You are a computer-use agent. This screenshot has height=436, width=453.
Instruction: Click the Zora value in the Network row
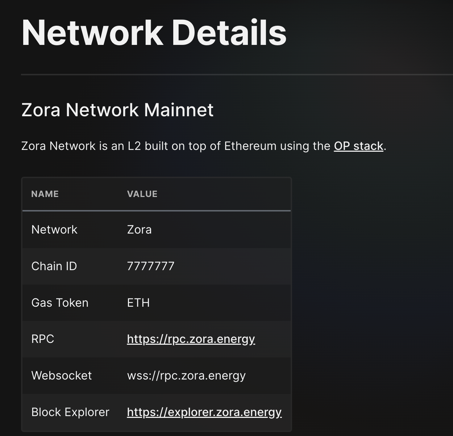(x=139, y=230)
